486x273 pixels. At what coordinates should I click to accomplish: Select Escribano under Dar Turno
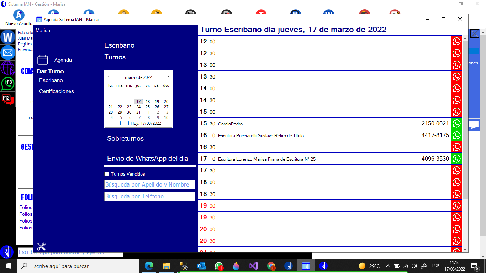tap(51, 80)
